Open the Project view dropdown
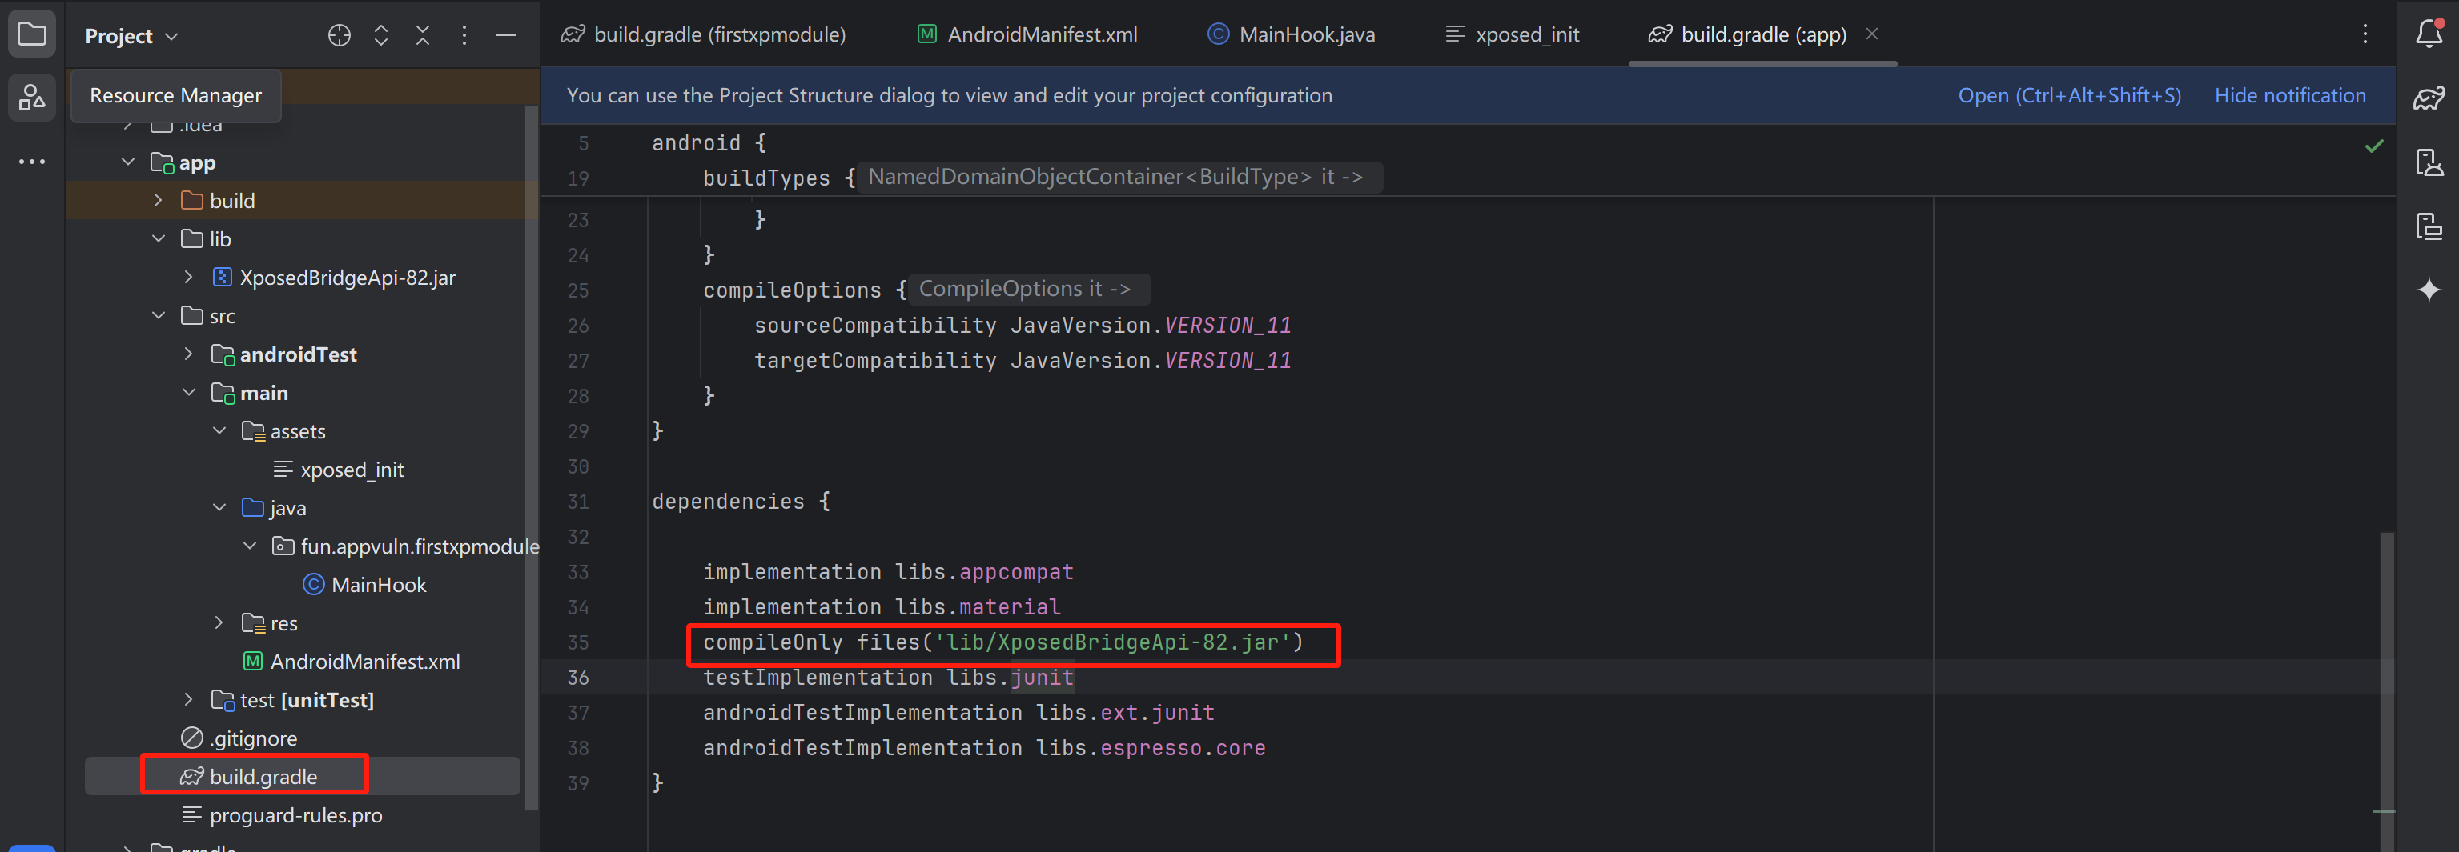Image resolution: width=2459 pixels, height=852 pixels. (131, 36)
